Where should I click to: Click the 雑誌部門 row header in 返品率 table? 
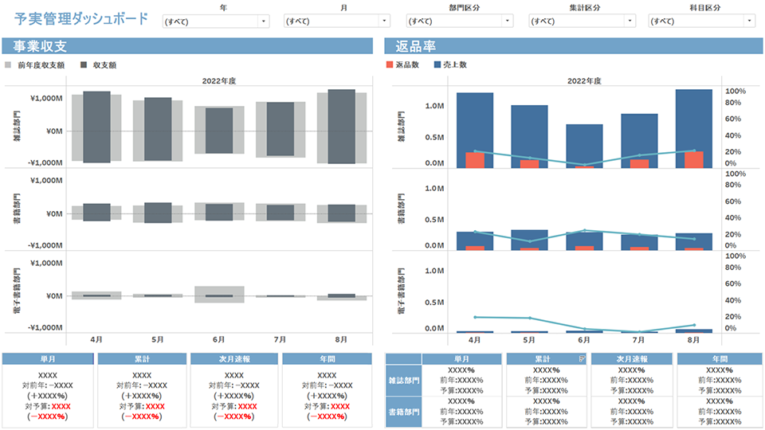pos(403,380)
